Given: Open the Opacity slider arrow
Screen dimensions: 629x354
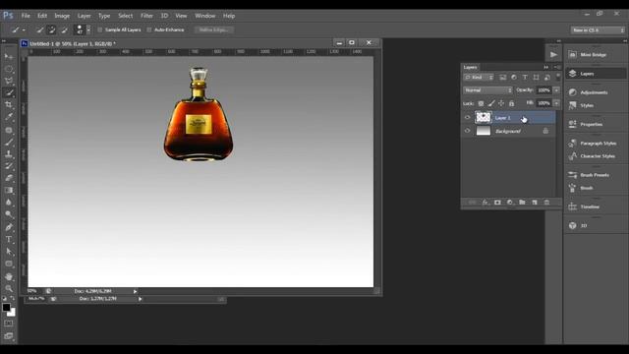Looking at the screenshot, I should coord(556,90).
